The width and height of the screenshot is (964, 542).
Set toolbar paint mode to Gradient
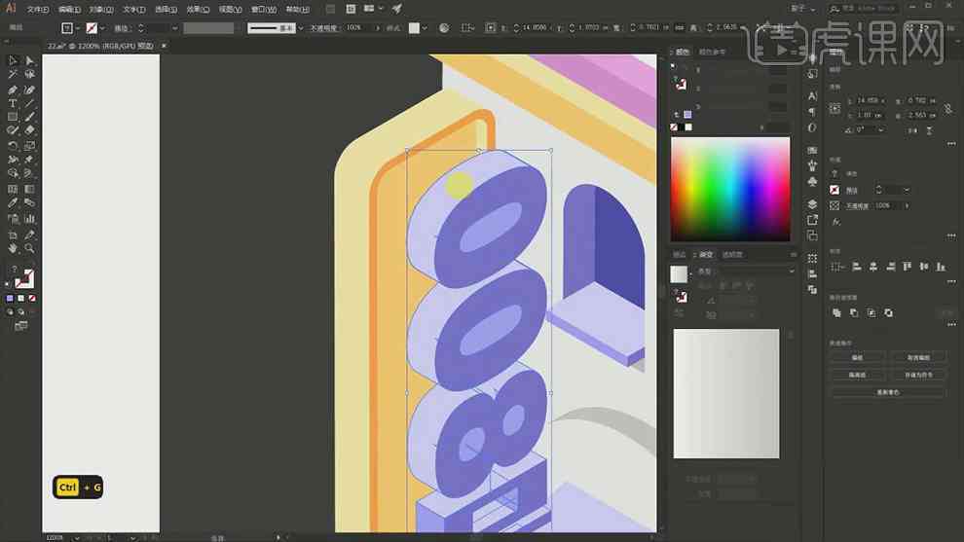point(20,298)
